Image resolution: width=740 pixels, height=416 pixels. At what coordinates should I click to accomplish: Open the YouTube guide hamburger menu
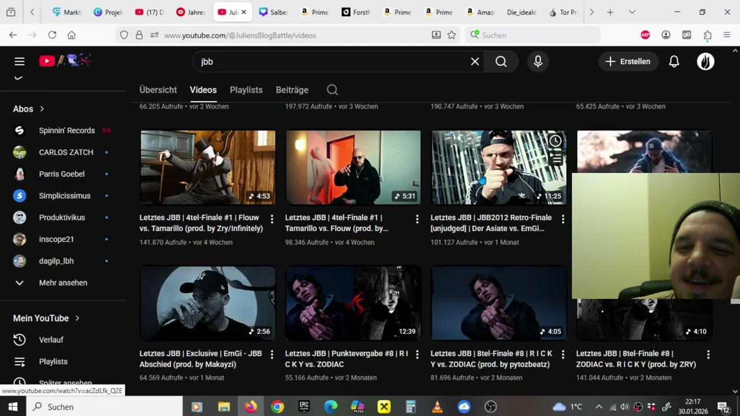[x=20, y=61]
